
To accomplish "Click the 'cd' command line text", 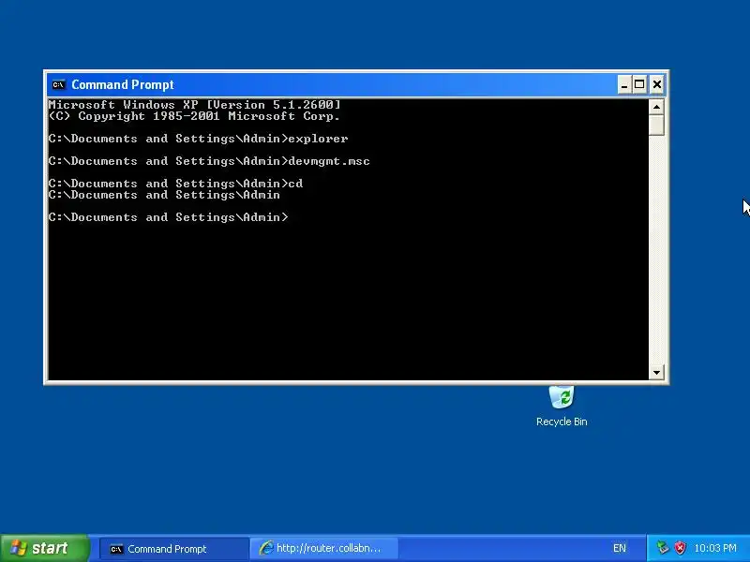I will 295,184.
